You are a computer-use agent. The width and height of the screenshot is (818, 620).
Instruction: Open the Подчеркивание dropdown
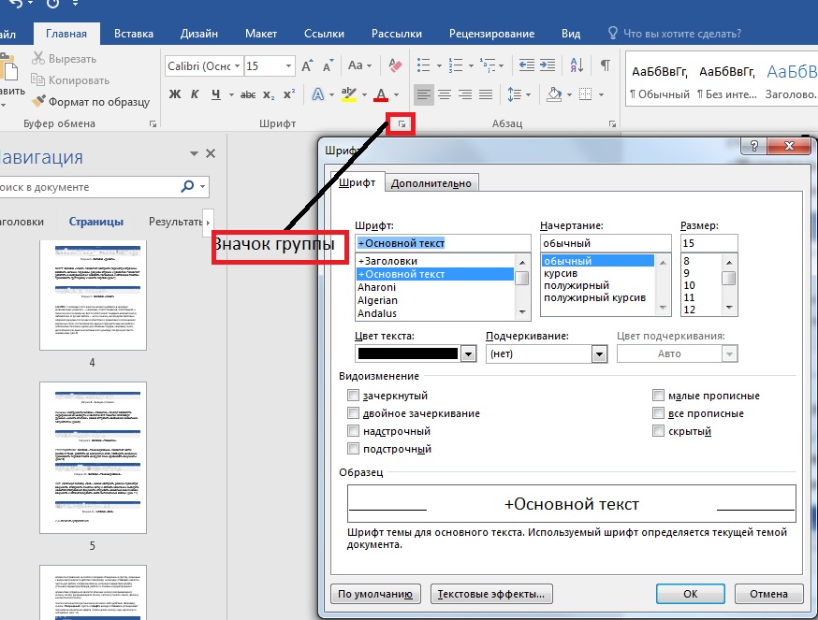(599, 354)
